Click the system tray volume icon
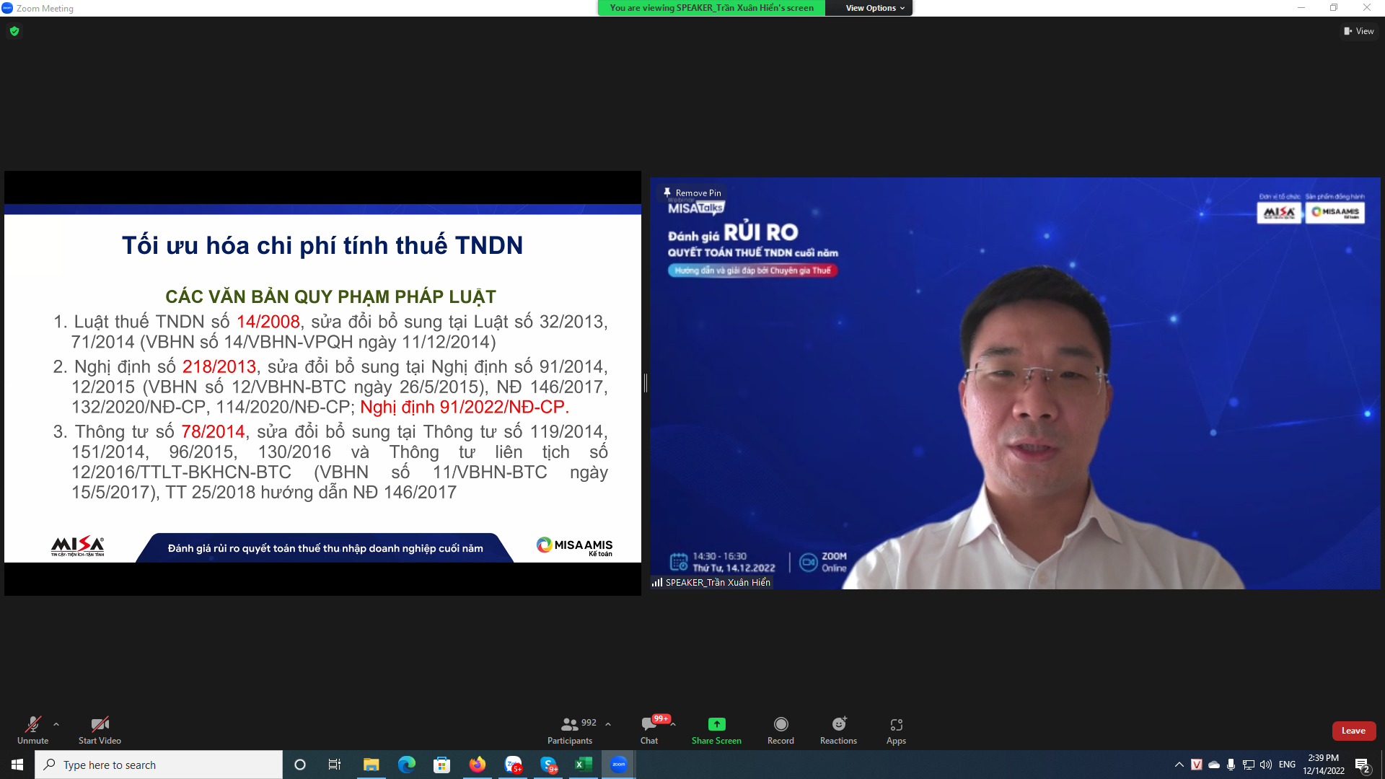Image resolution: width=1385 pixels, height=779 pixels. pyautogui.click(x=1266, y=765)
